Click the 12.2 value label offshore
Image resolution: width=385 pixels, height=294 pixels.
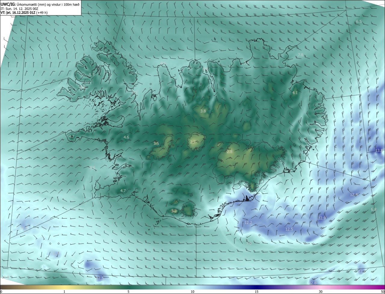(248, 223)
